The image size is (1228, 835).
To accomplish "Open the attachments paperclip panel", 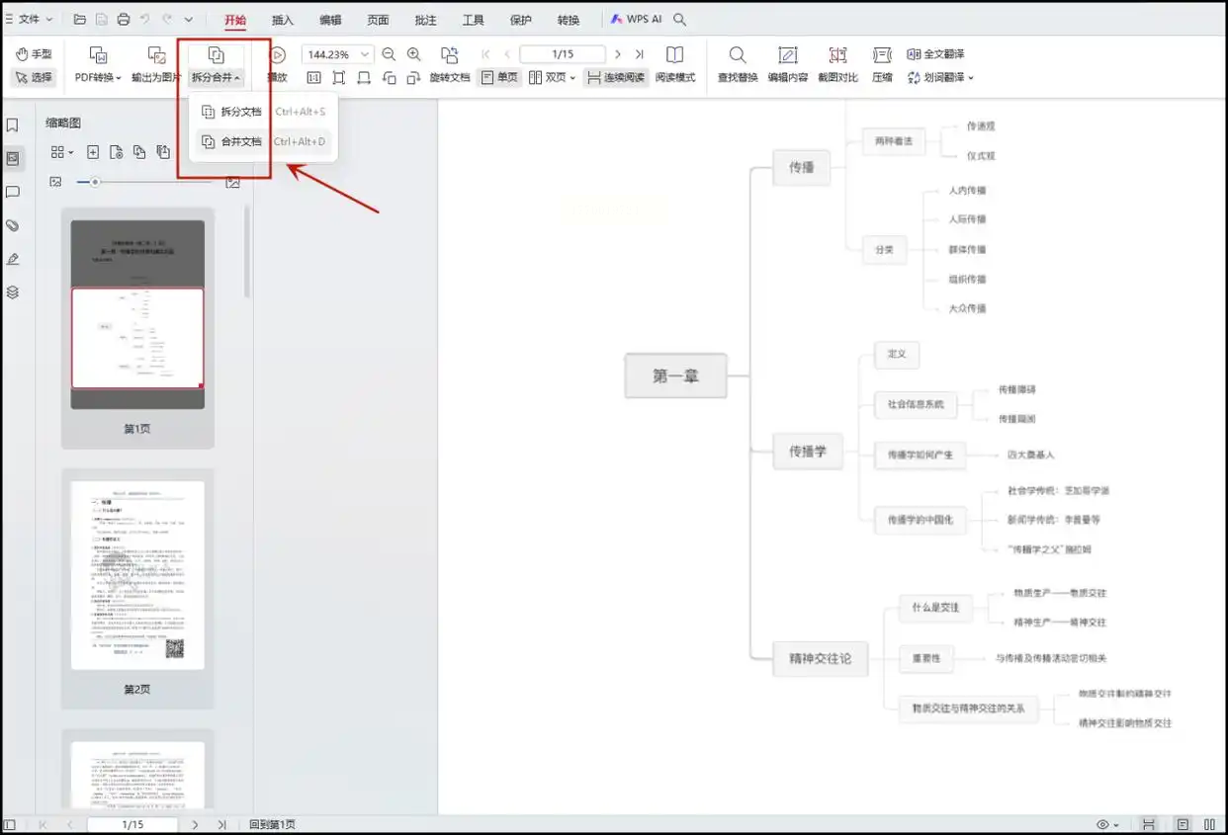I will tap(13, 225).
